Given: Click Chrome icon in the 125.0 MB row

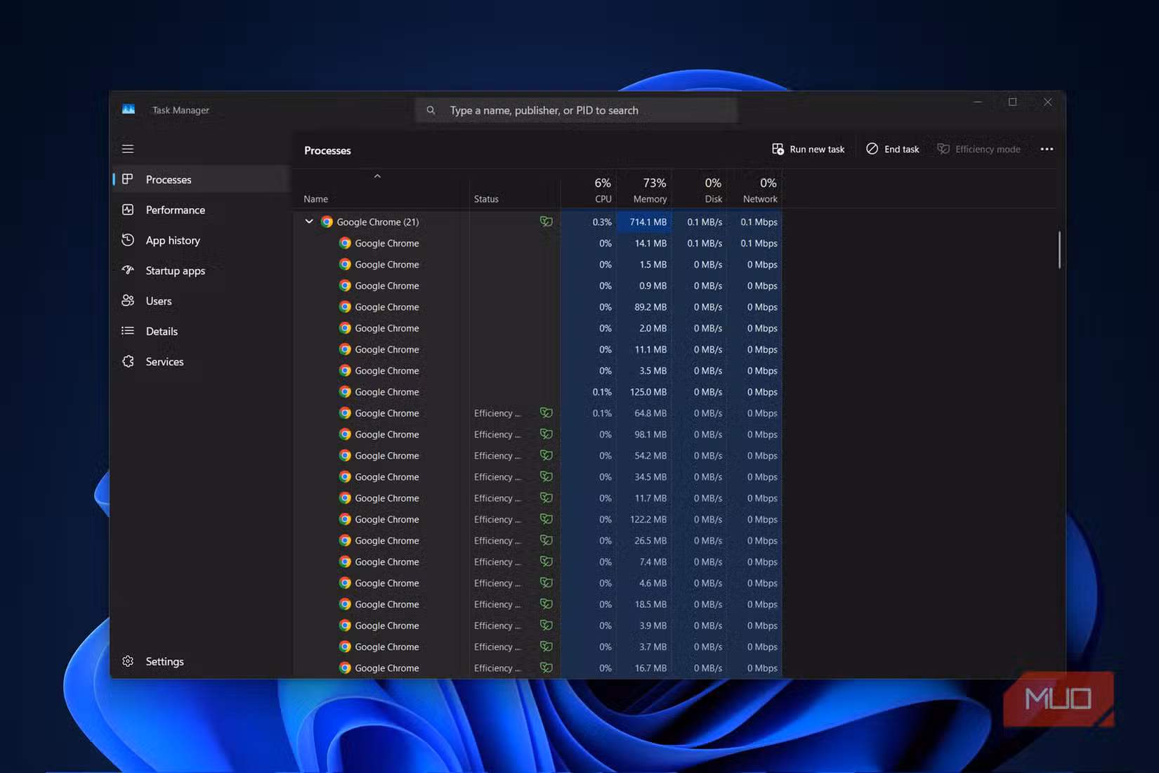Looking at the screenshot, I should (x=345, y=391).
